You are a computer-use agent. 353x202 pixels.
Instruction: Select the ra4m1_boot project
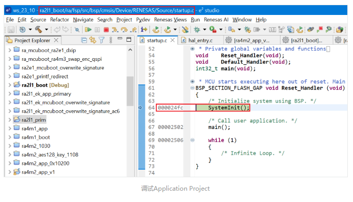tap(36, 137)
